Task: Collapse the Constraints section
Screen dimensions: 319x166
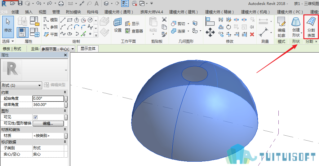Action: click(x=65, y=92)
